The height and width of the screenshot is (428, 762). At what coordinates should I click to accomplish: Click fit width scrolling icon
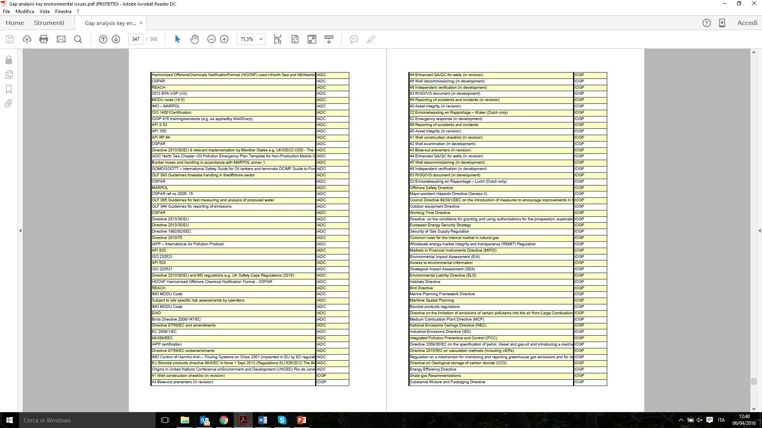[x=278, y=39]
